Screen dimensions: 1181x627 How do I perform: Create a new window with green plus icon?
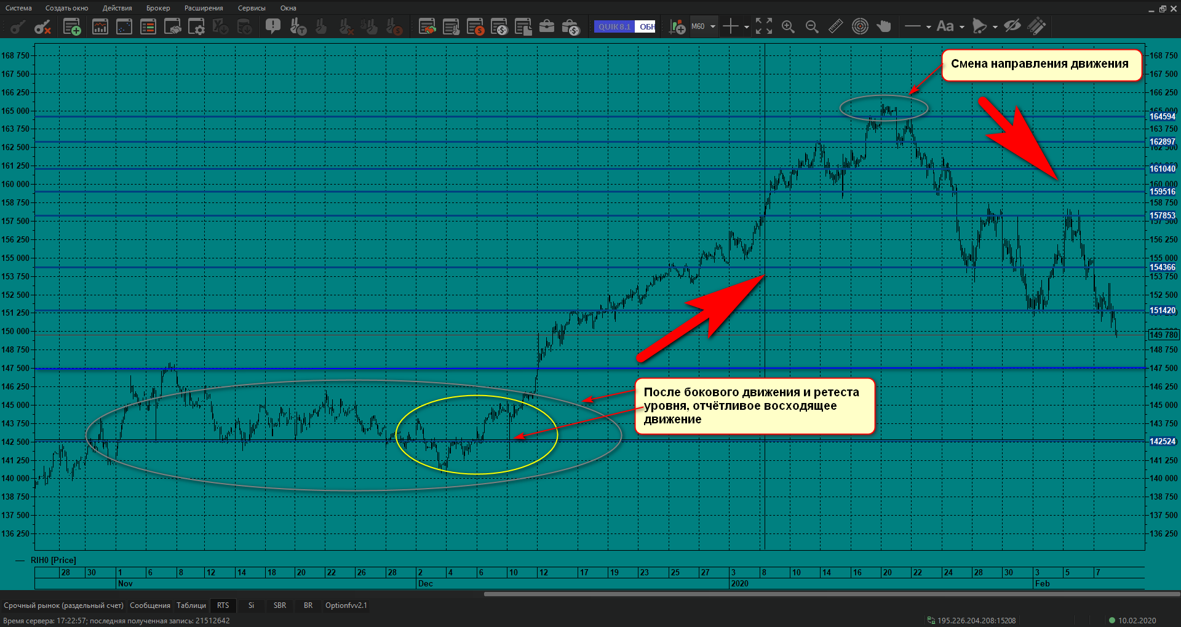click(x=72, y=26)
